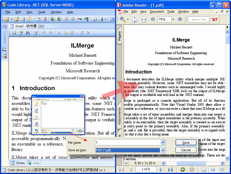This screenshot has height=174, width=231.
Task: Click the binoculars find icon
Action: click(27, 33)
